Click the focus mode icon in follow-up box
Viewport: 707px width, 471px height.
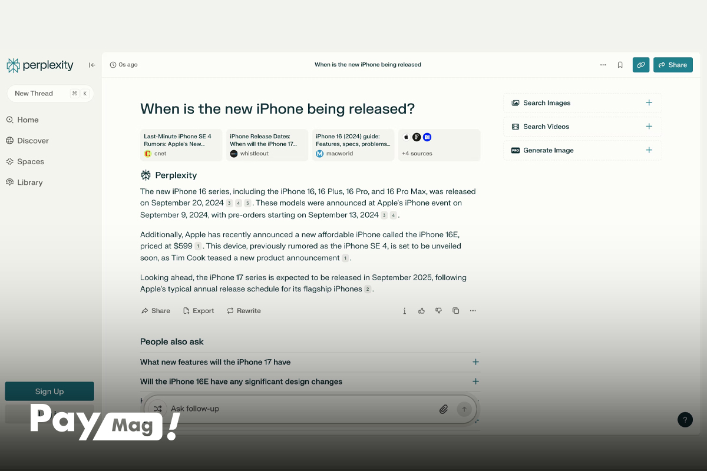pos(157,409)
